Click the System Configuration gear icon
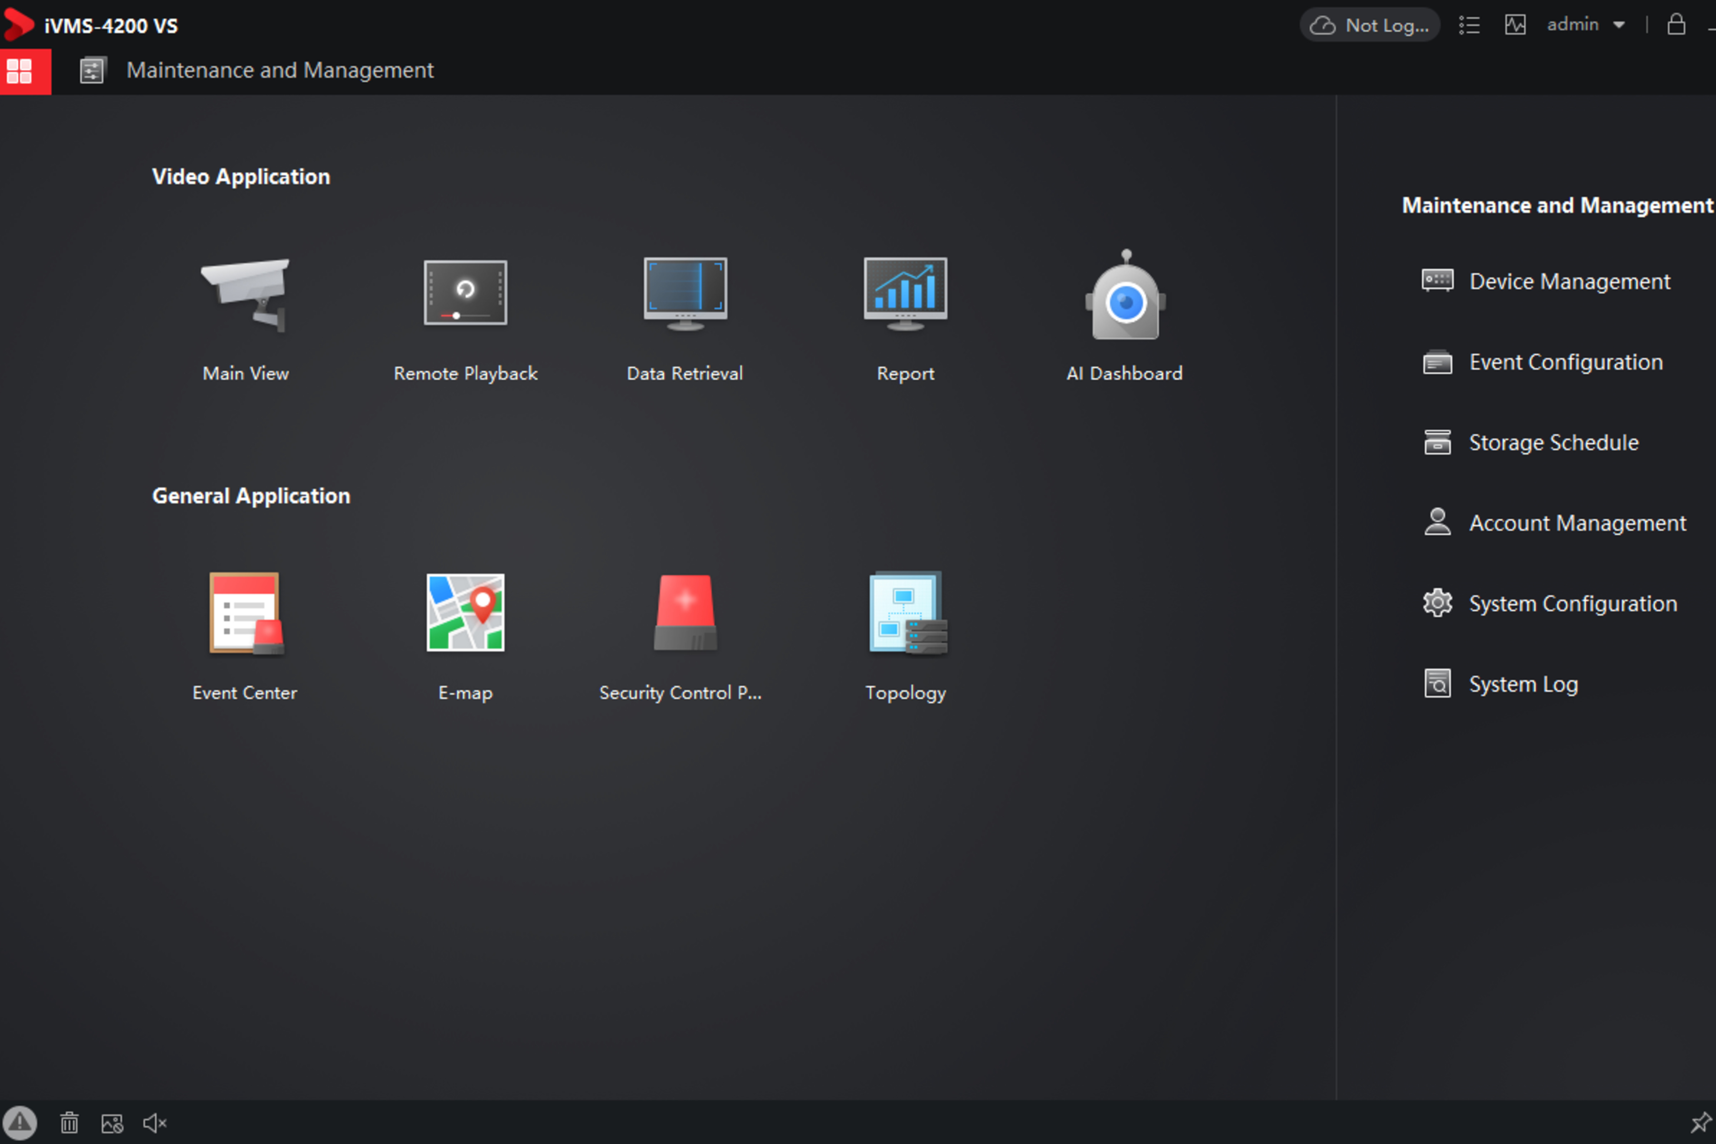1716x1144 pixels. pyautogui.click(x=1437, y=603)
